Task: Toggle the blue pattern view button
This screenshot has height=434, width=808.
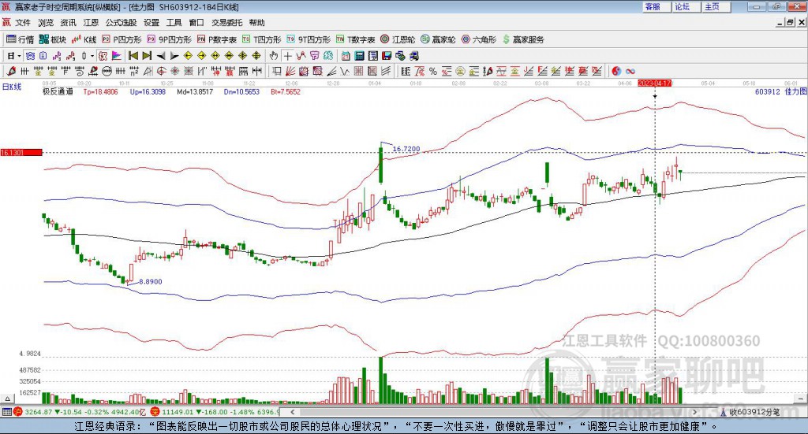Action: point(30,56)
